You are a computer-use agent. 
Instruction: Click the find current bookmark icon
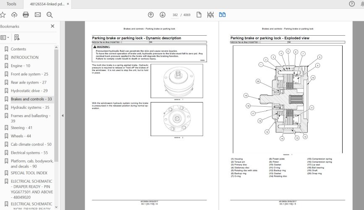17,37
